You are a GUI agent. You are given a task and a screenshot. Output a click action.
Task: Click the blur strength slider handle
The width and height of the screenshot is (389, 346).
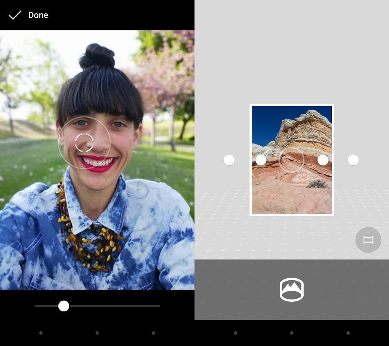tap(64, 306)
